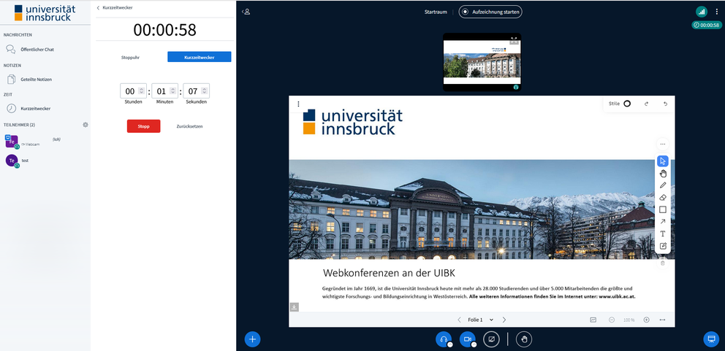Click the trash delete icon
This screenshot has width=725, height=351.
coord(663,263)
